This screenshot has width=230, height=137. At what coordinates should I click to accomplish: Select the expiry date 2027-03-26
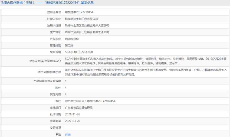[73, 121]
